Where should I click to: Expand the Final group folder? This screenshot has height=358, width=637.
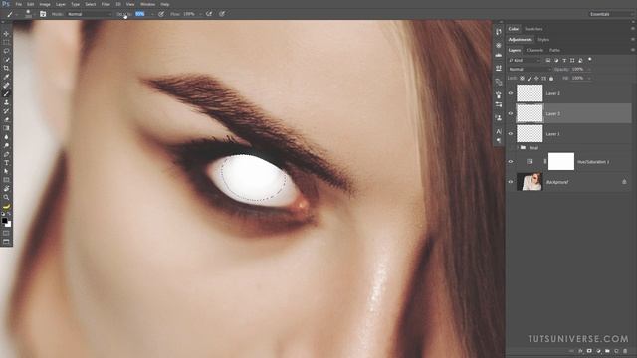[518, 148]
